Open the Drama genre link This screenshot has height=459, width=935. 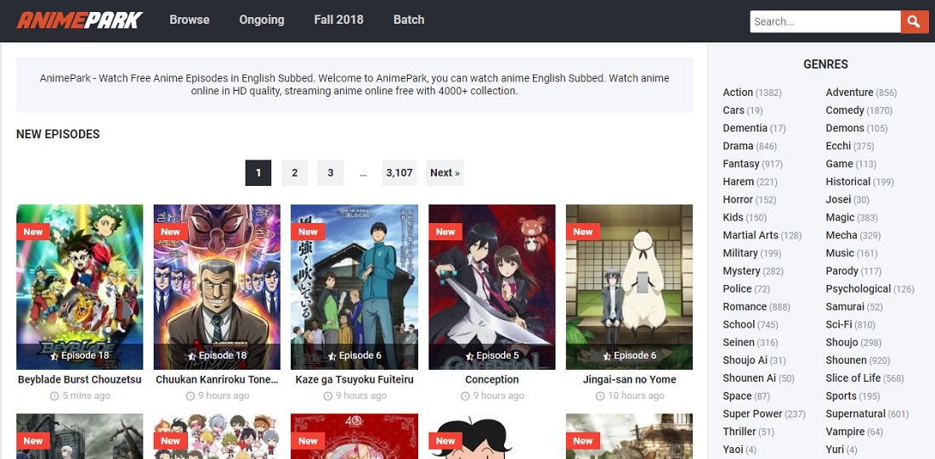pos(738,146)
